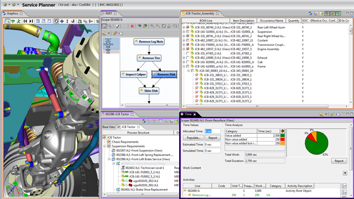Click the Value added green color swatch

[x=283, y=135]
